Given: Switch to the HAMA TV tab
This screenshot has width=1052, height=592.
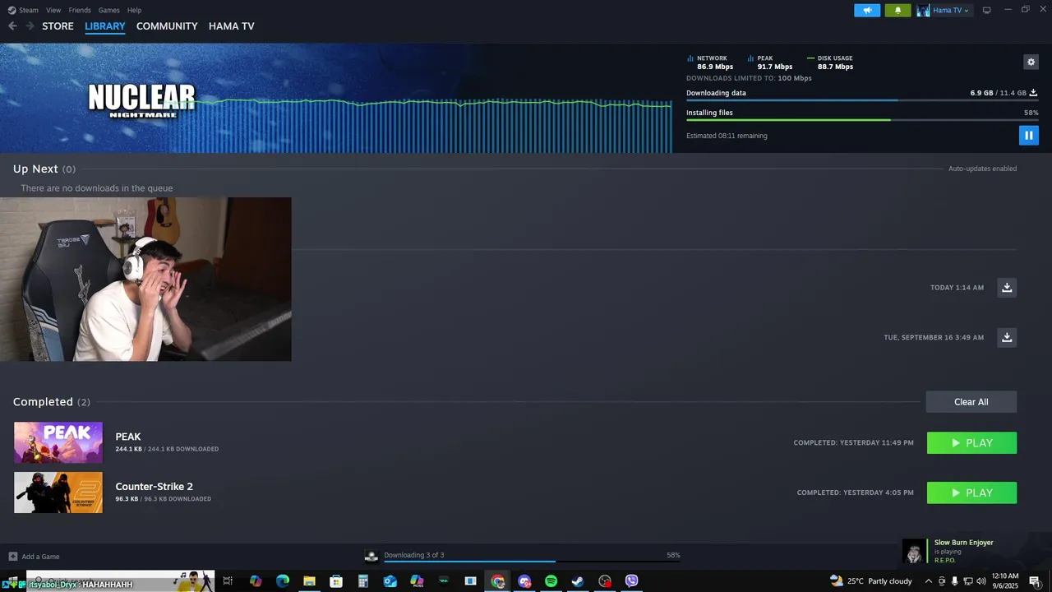Looking at the screenshot, I should click(232, 26).
